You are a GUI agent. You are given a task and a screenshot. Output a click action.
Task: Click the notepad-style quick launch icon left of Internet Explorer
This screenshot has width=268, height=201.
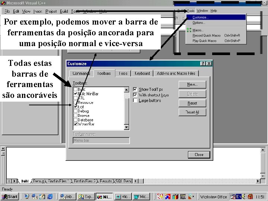click(x=42, y=197)
